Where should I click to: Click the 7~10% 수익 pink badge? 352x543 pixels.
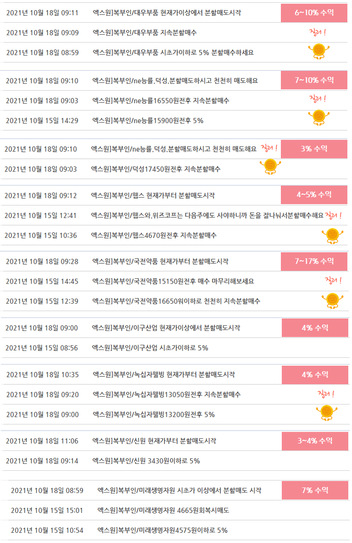tap(314, 80)
